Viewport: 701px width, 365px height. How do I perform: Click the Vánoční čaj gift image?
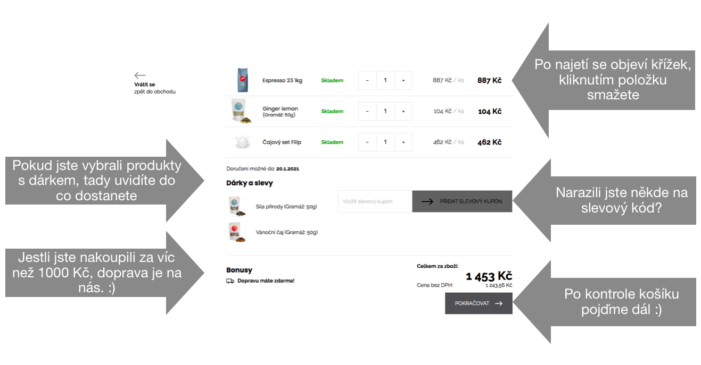coord(236,232)
